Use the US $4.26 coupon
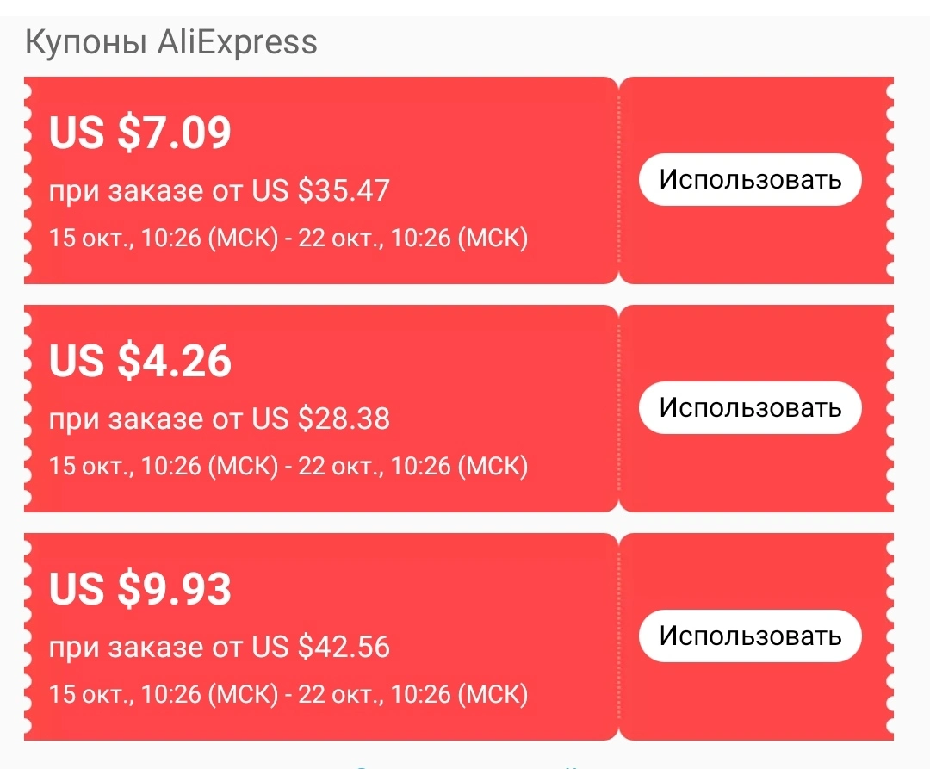 click(x=750, y=408)
